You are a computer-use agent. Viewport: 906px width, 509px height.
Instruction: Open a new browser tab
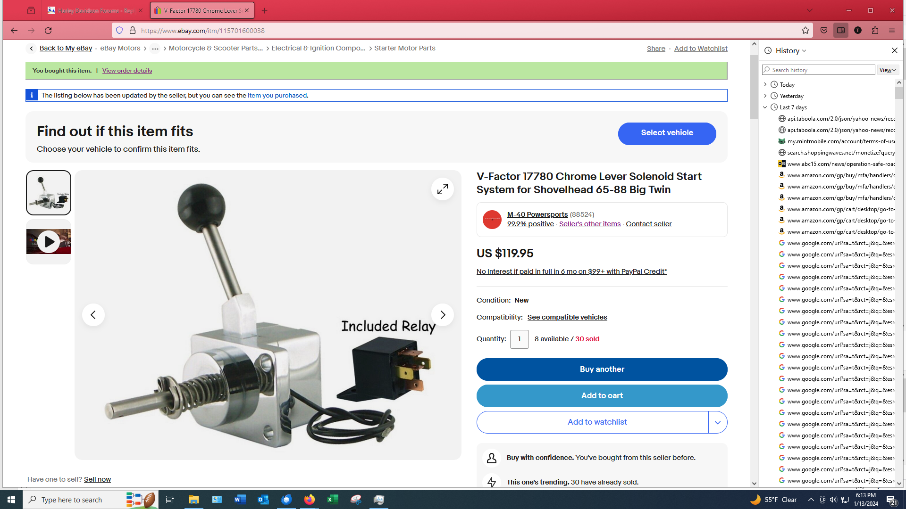264,10
